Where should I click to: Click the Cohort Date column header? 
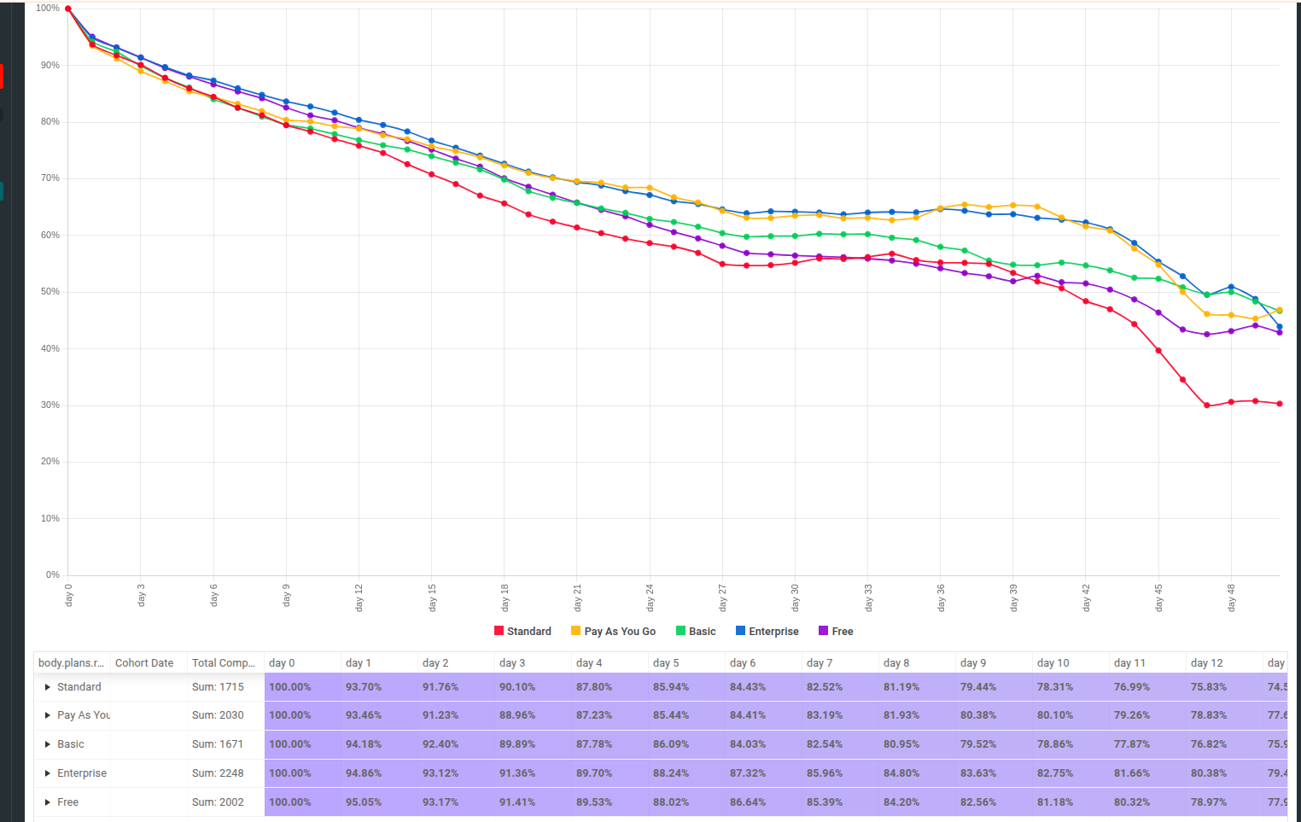click(144, 662)
